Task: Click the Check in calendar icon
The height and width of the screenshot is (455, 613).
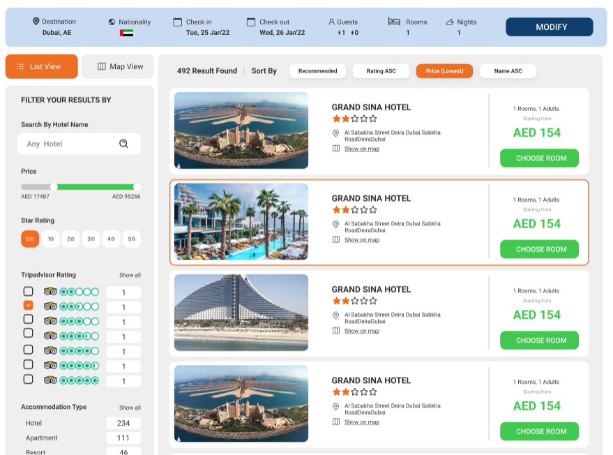Action: point(178,22)
